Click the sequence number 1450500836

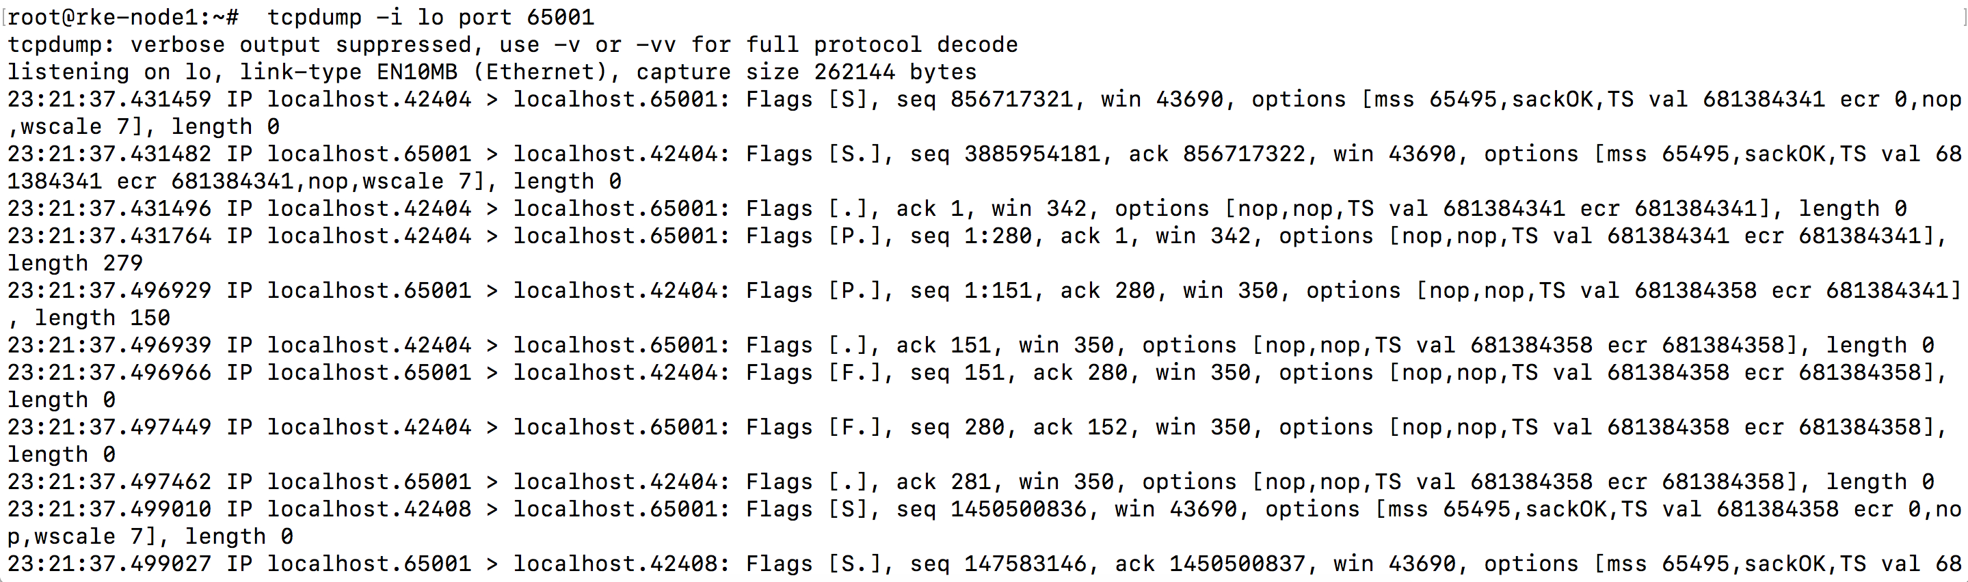point(1018,509)
